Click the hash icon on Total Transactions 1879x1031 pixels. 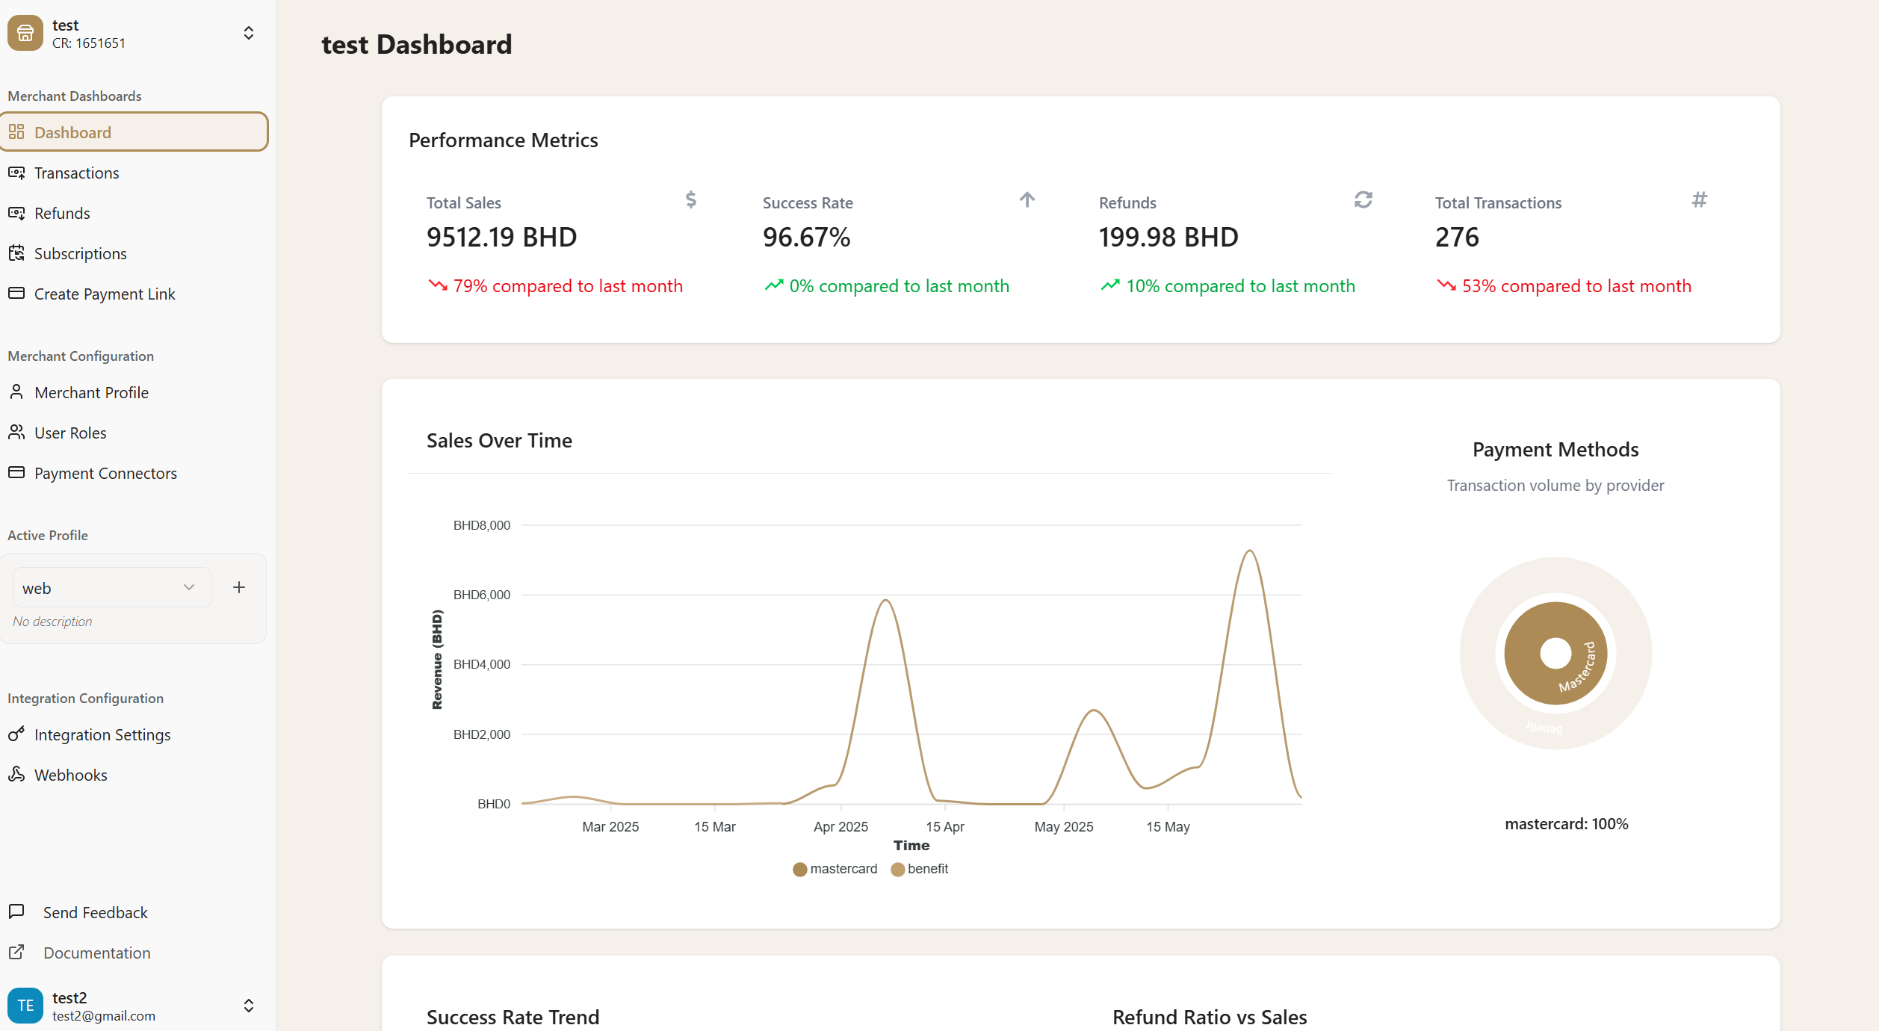[x=1699, y=199]
